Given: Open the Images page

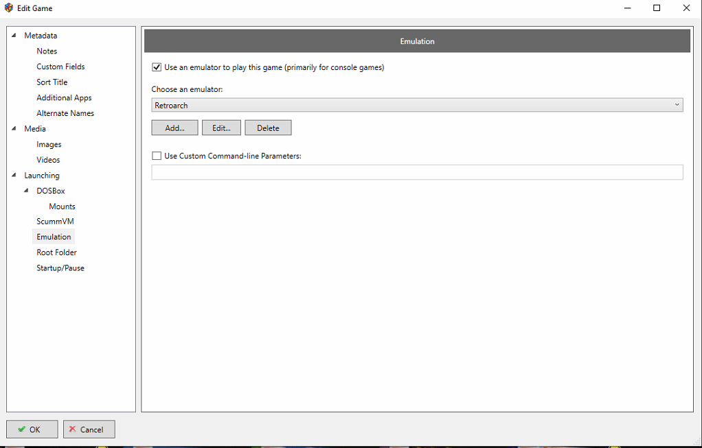Looking at the screenshot, I should [49, 144].
